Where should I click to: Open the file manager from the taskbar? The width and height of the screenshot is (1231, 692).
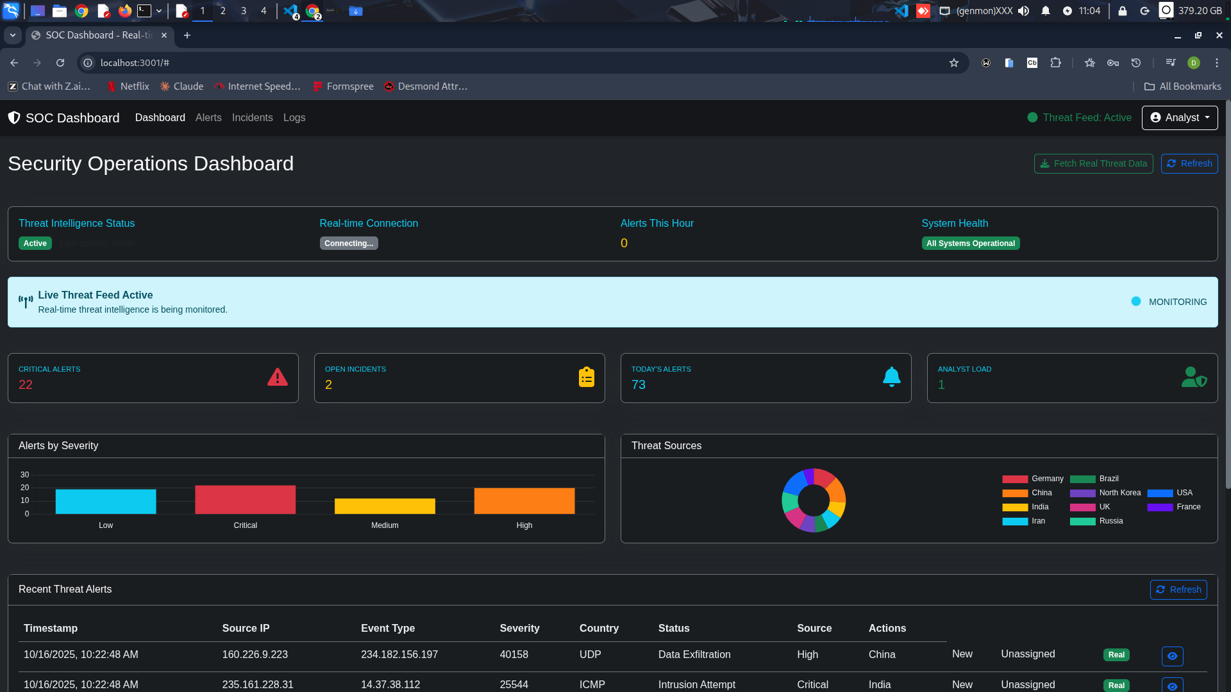(60, 11)
